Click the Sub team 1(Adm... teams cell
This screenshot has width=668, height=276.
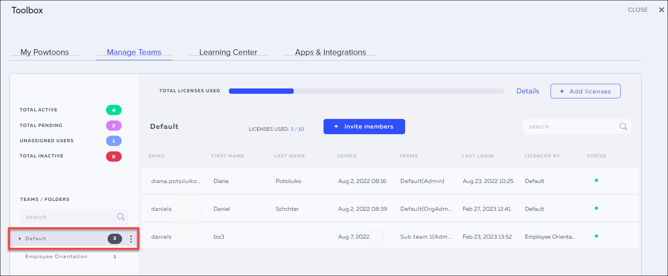coord(426,237)
